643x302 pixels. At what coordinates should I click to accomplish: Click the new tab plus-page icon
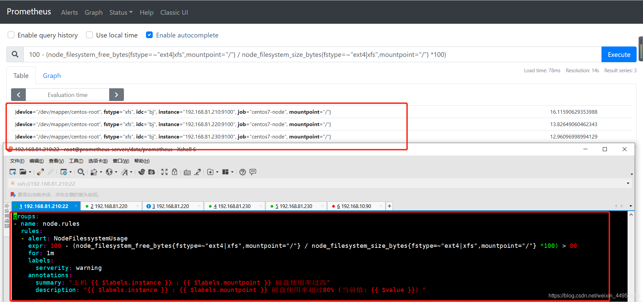point(210,172)
